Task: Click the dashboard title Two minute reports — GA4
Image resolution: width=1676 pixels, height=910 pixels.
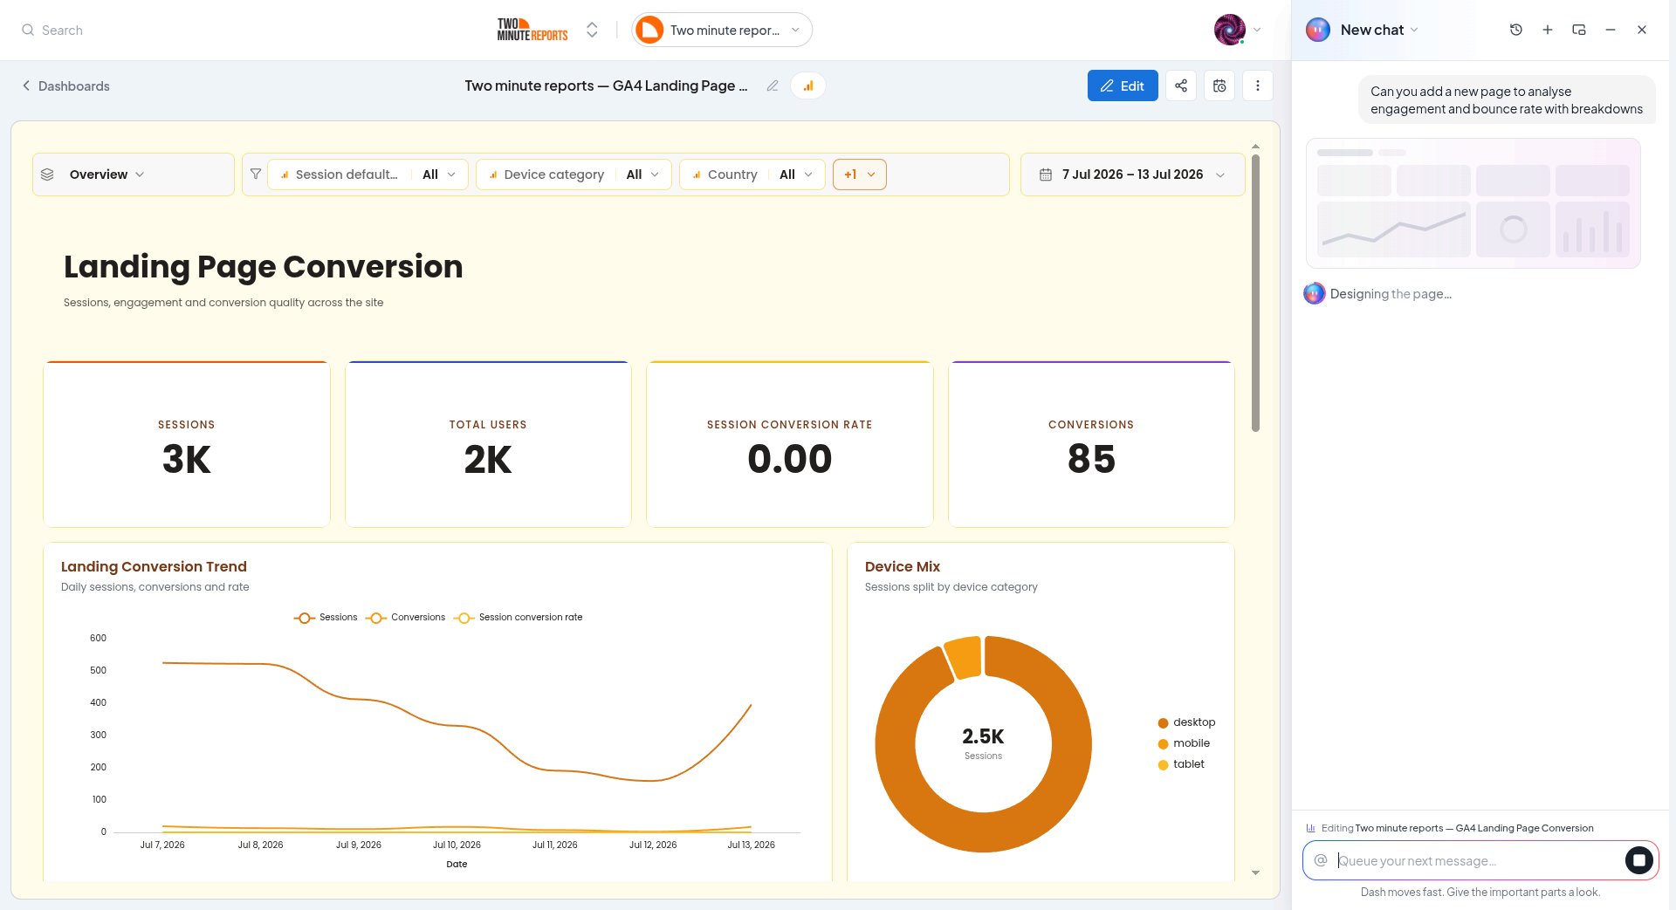Action: pos(606,86)
